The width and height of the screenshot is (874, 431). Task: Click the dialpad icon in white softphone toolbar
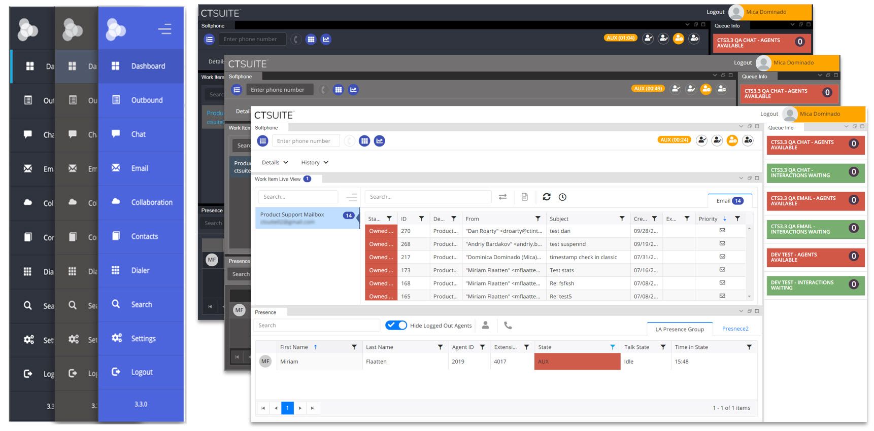point(364,141)
